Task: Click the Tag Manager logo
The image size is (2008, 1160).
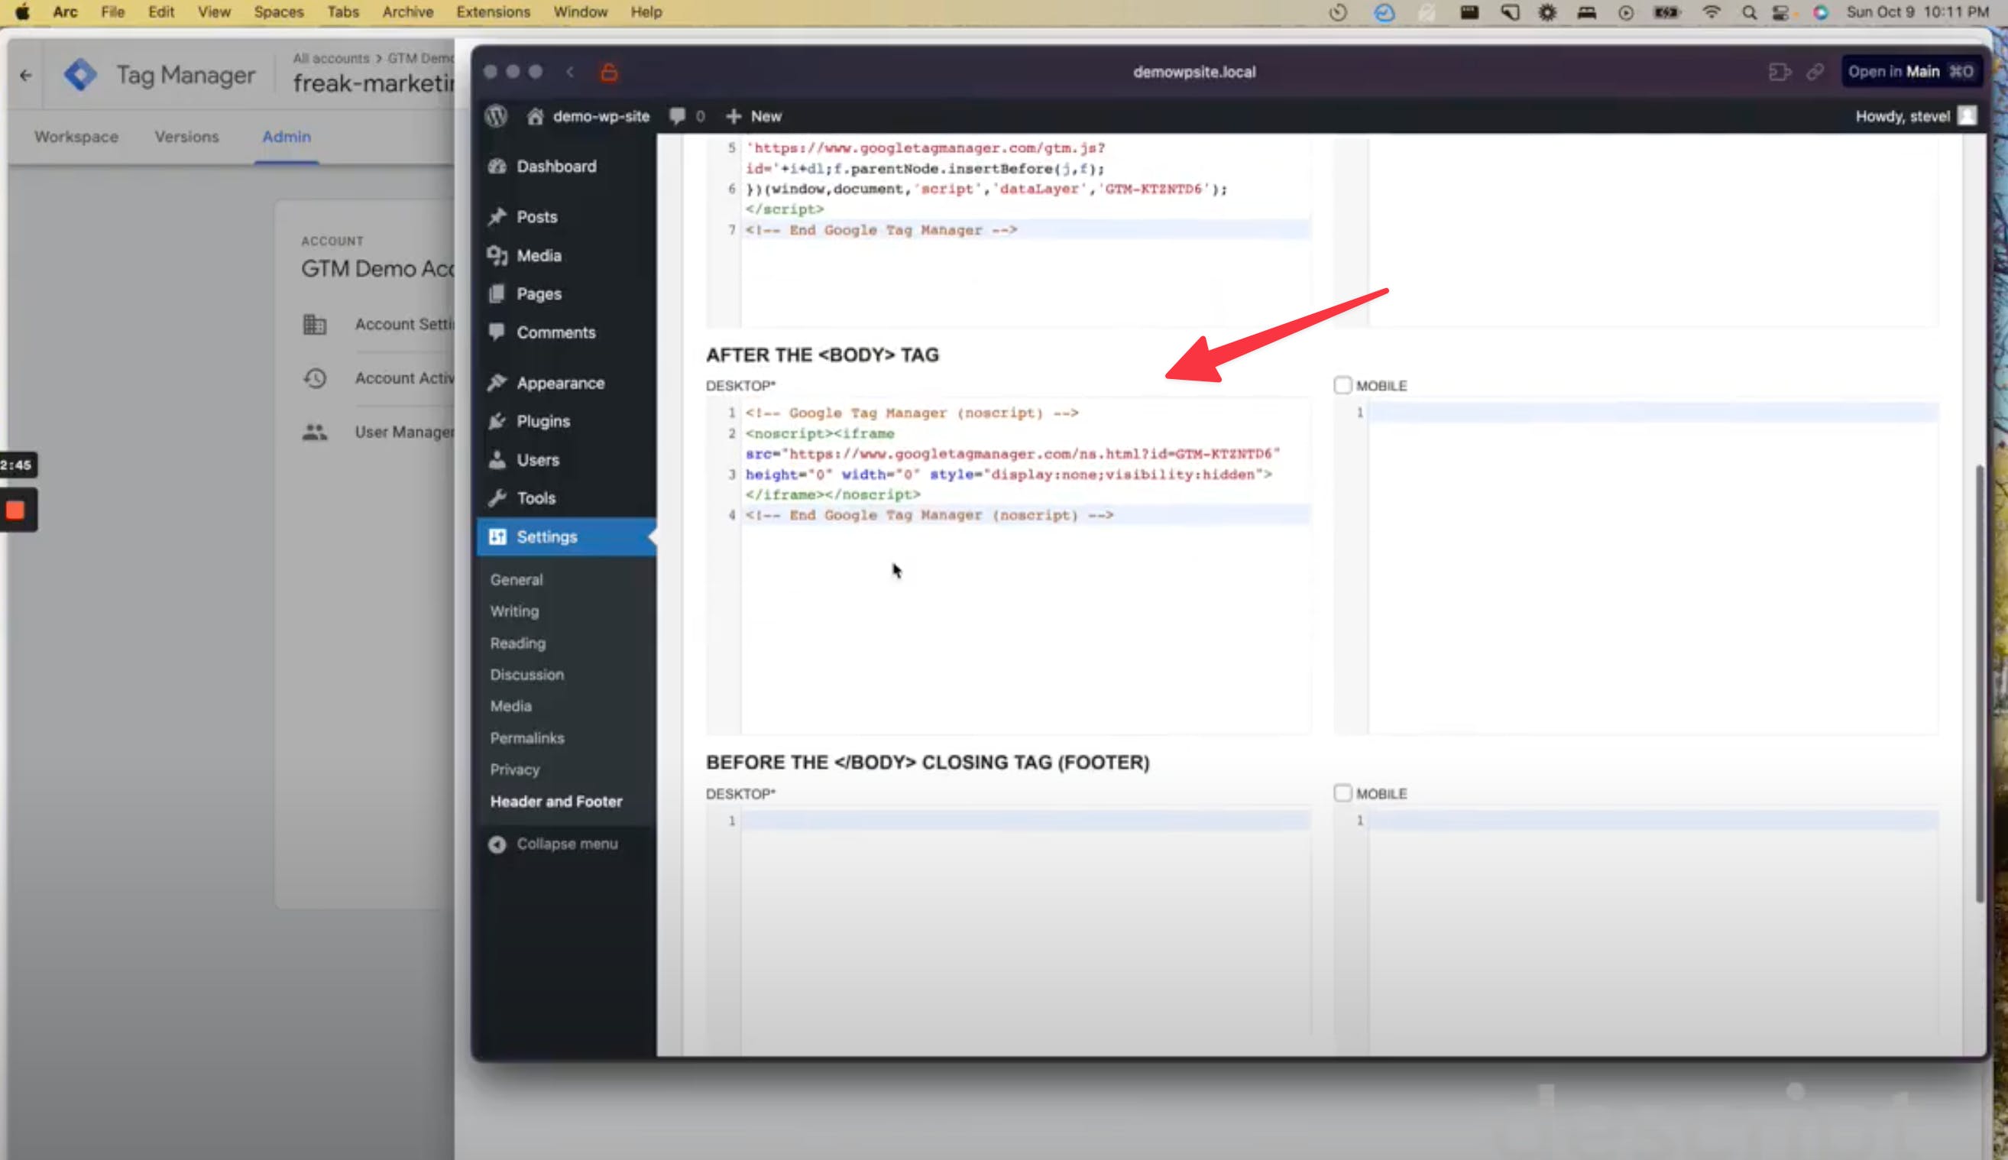Action: tap(80, 75)
